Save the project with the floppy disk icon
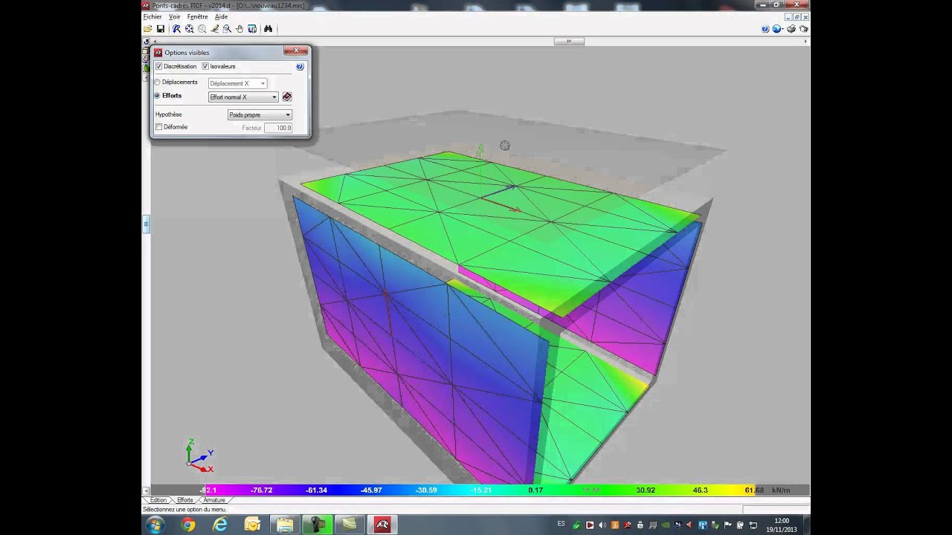Screen dimensions: 952x535 [x=160, y=29]
